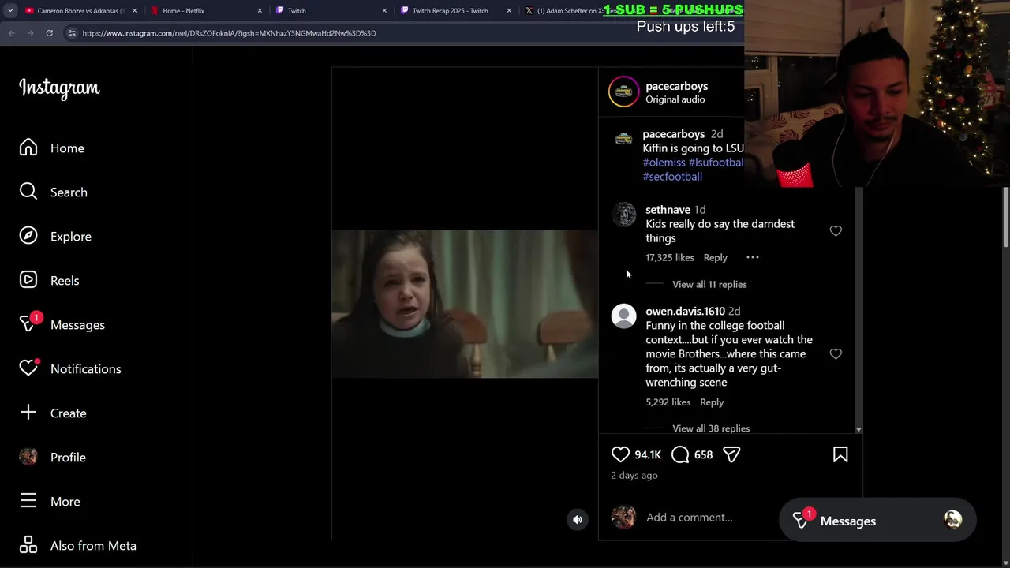1010x568 pixels.
Task: Close the Home - Netflix tab
Action: point(260,11)
